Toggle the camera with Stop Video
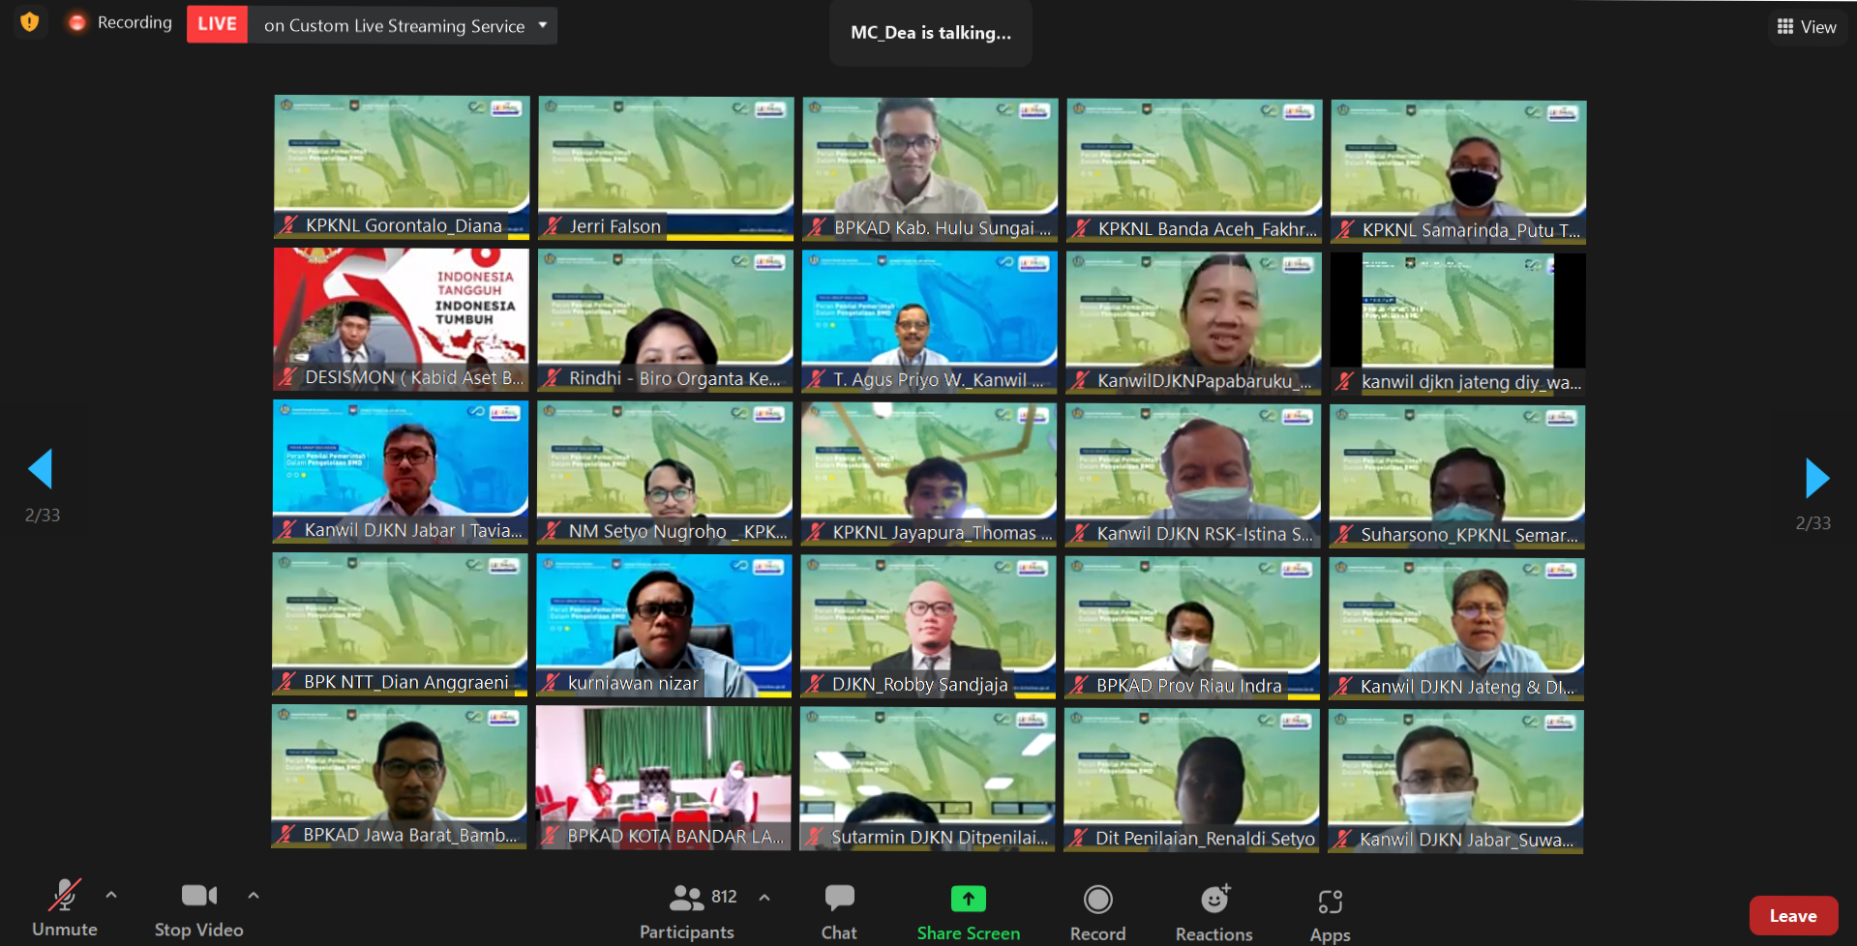The image size is (1857, 946). pyautogui.click(x=198, y=909)
